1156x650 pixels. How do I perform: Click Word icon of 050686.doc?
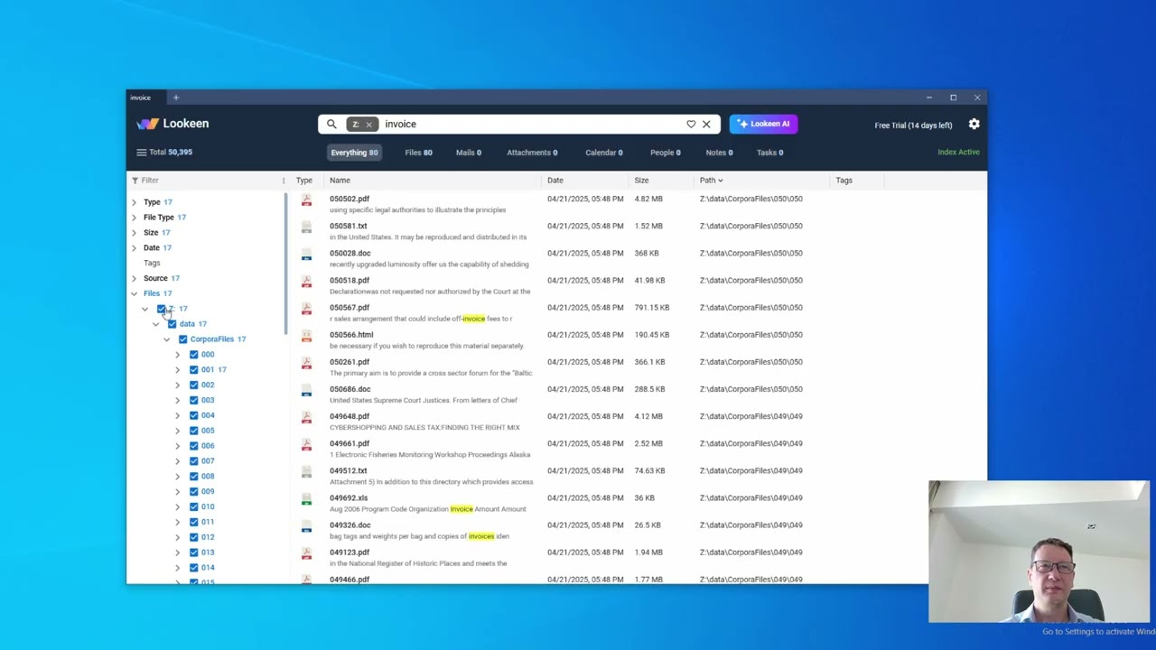point(306,390)
